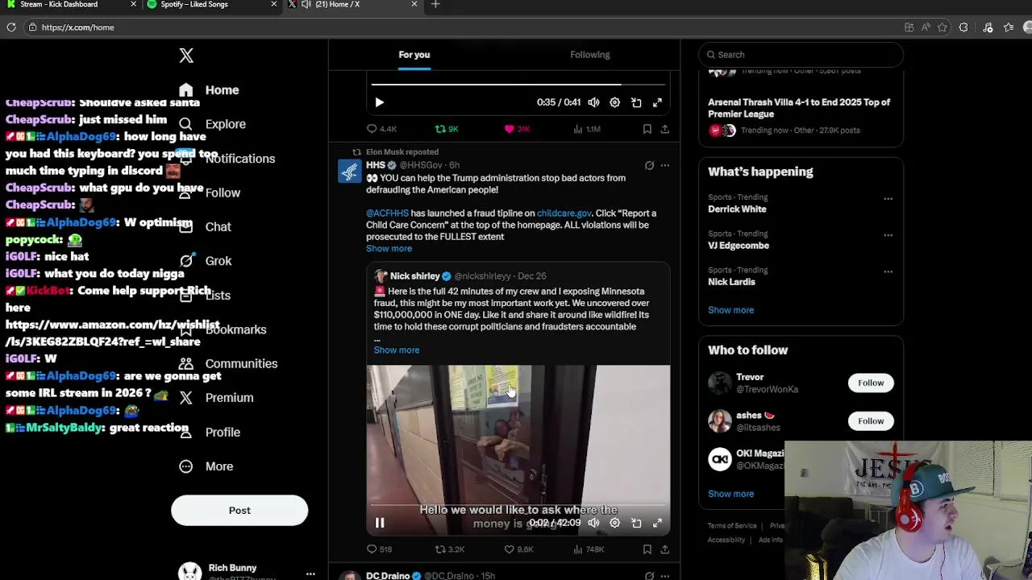Open Explore in the X sidebar
Image resolution: width=1032 pixels, height=580 pixels.
click(x=213, y=124)
